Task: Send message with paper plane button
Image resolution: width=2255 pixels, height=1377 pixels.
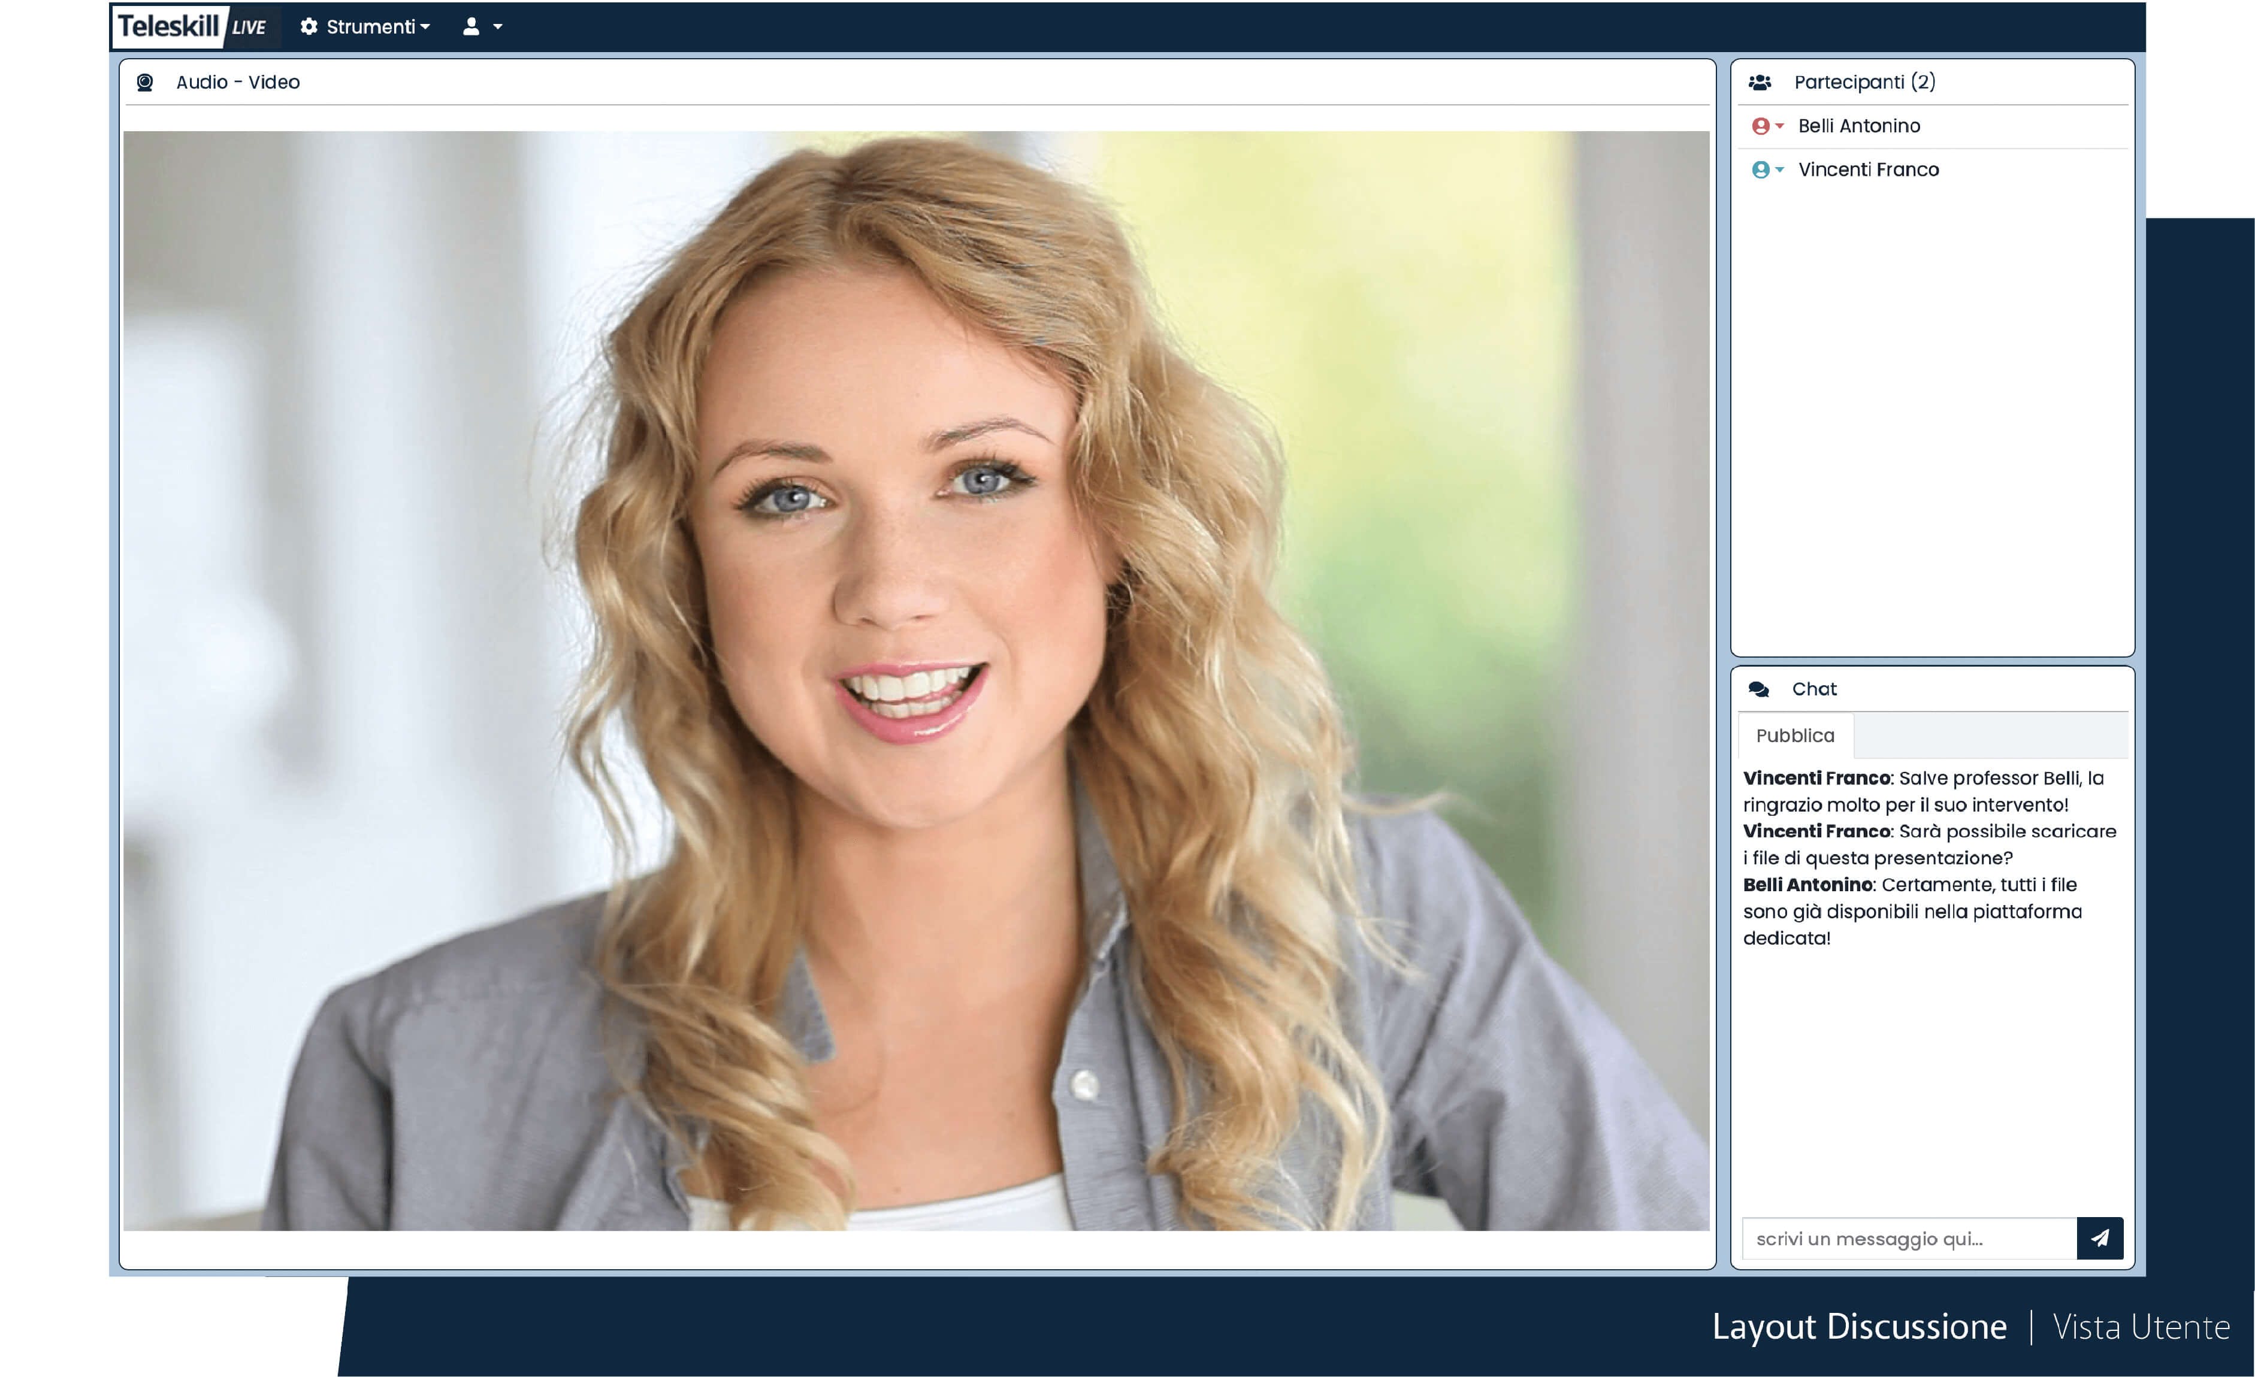Action: pos(2099,1238)
